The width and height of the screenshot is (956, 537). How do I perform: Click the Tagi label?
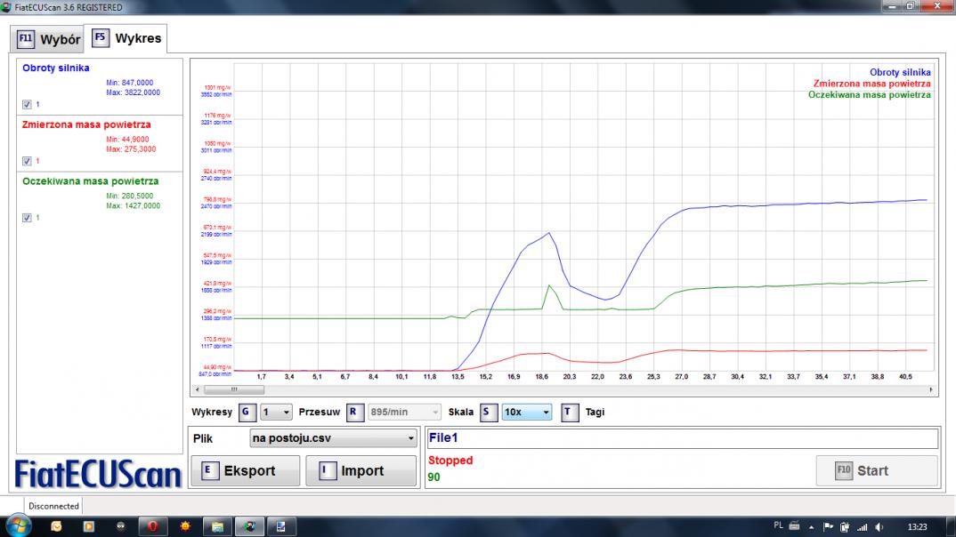[x=595, y=413]
